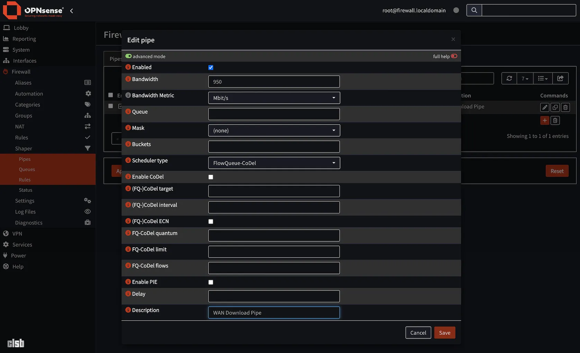Click the top search input field
This screenshot has height=353, width=580.
click(529, 10)
